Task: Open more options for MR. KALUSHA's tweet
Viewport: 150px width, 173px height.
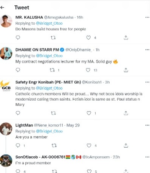Action: coord(147,17)
